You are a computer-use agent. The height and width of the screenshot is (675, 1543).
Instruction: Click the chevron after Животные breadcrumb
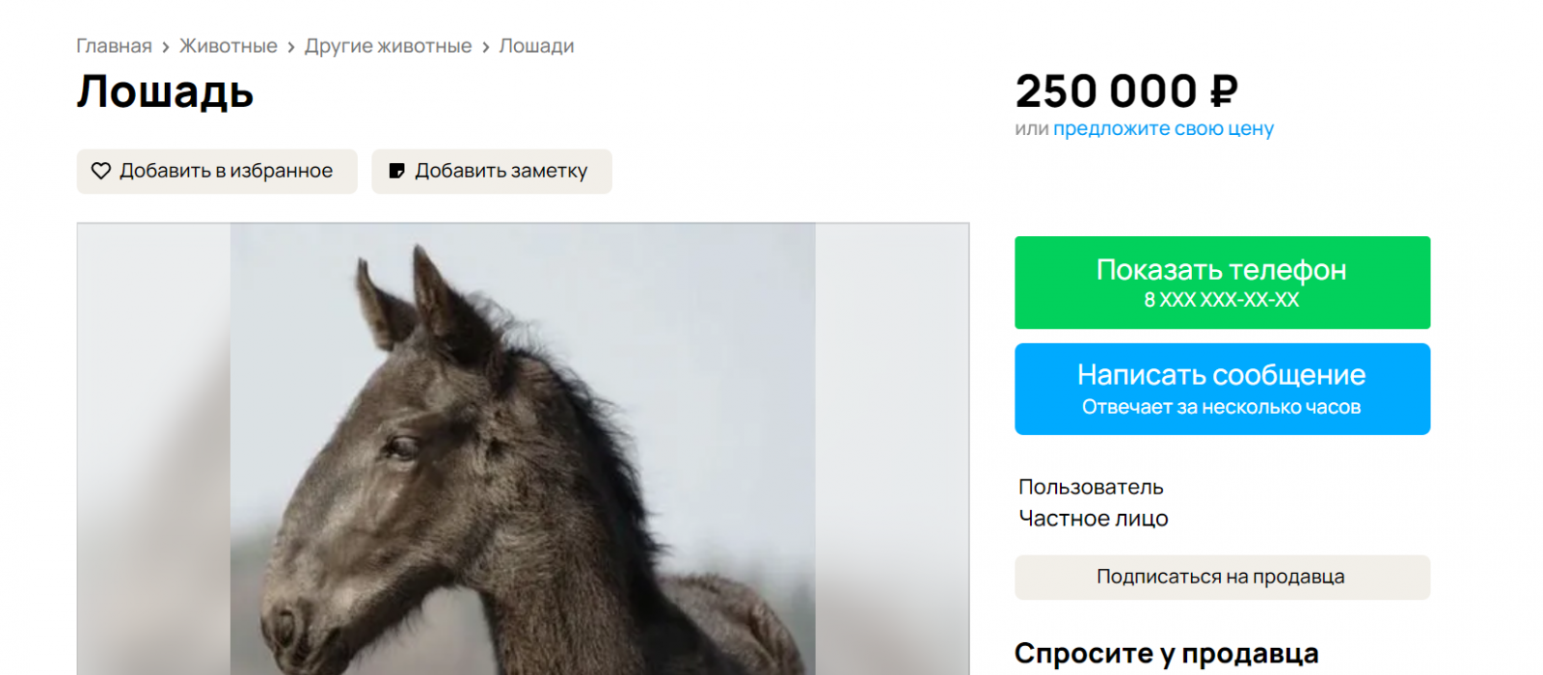pos(291,47)
